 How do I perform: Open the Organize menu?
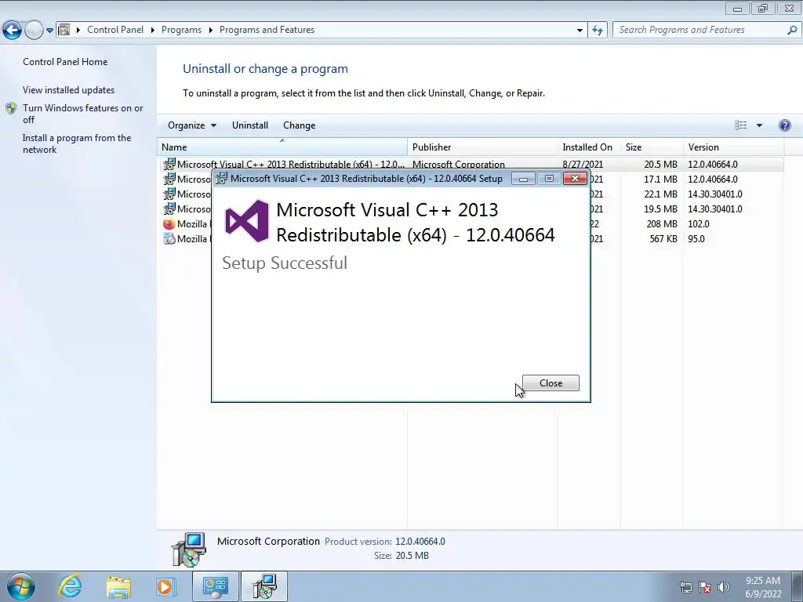point(192,125)
